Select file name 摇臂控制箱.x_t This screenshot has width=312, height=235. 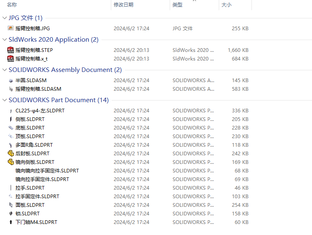click(31, 59)
